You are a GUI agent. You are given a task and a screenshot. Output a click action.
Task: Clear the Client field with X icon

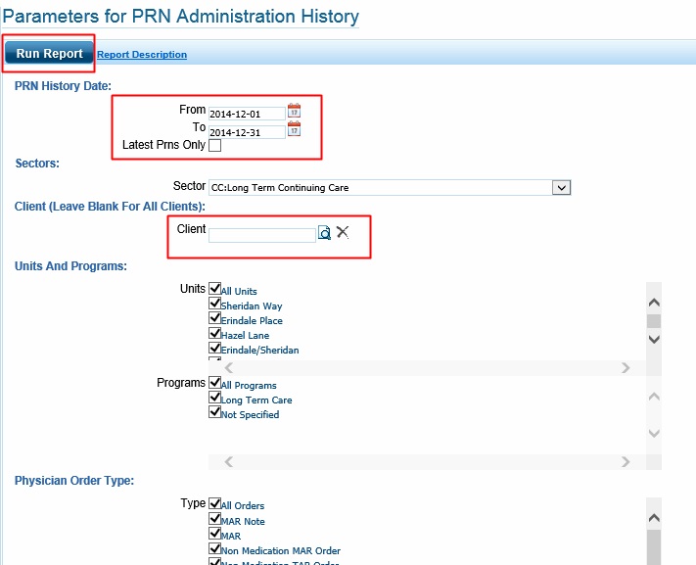point(343,232)
